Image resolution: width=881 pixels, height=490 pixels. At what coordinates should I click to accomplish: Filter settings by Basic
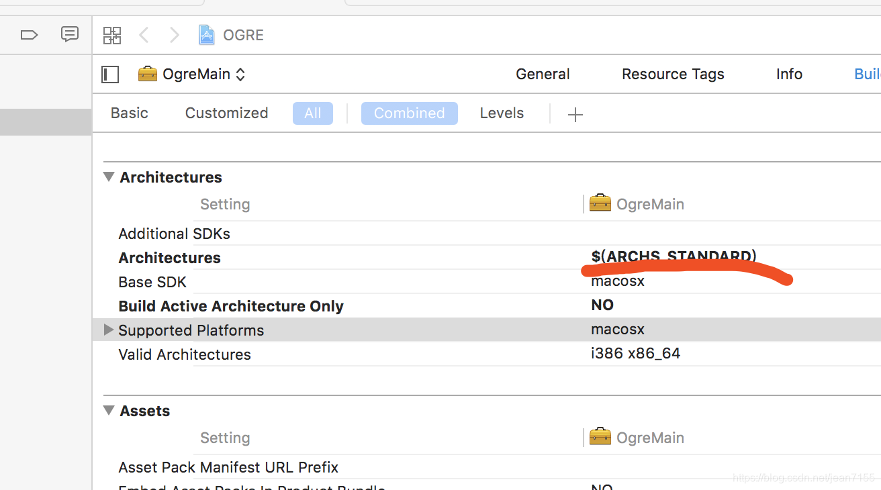pos(130,113)
